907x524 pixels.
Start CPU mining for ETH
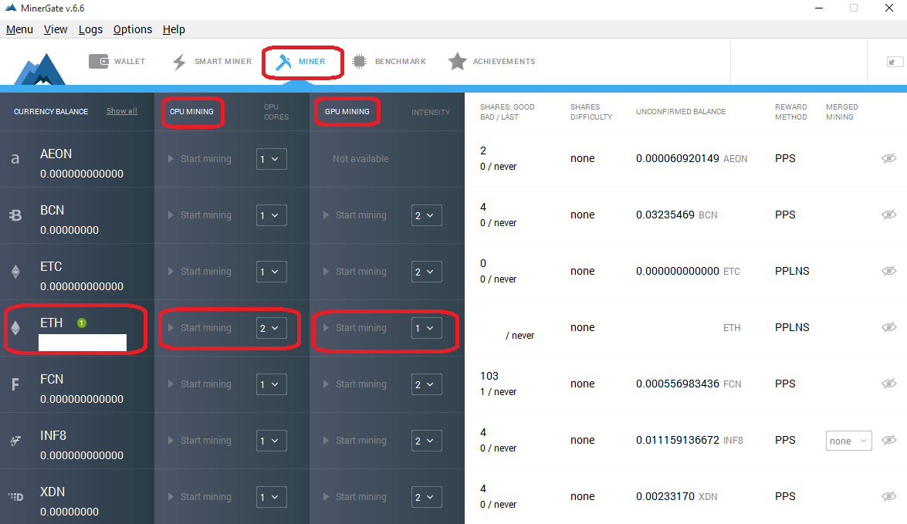pyautogui.click(x=200, y=328)
